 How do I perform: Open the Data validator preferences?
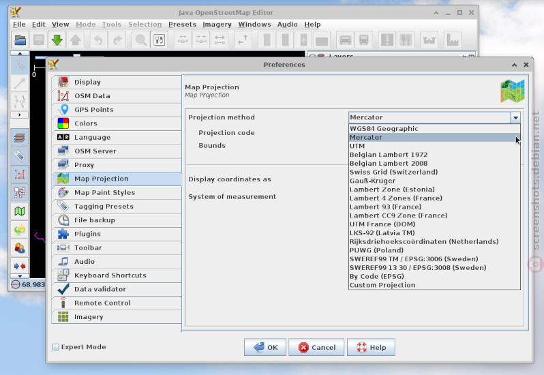coord(117,289)
